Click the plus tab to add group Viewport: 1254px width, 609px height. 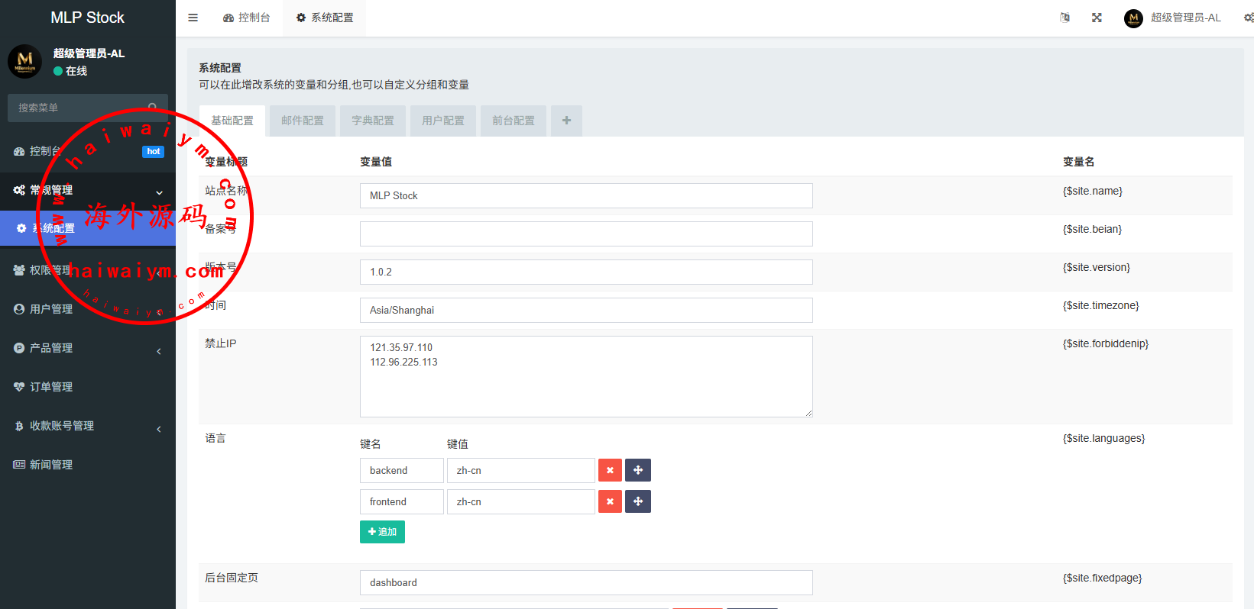(566, 121)
